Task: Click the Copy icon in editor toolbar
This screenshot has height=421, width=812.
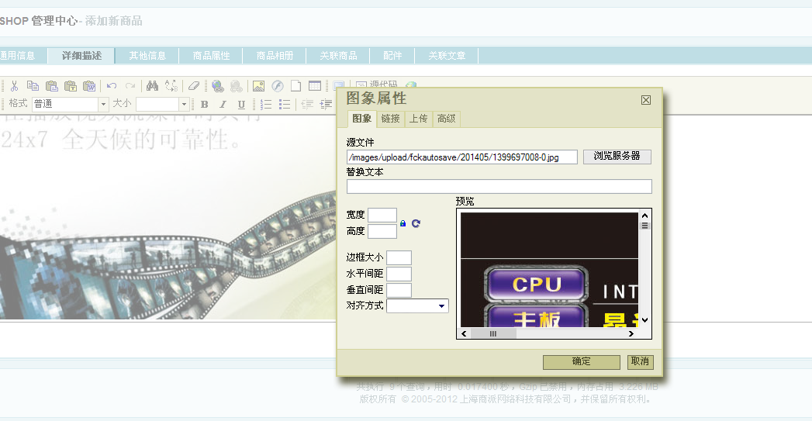Action: pyautogui.click(x=33, y=86)
